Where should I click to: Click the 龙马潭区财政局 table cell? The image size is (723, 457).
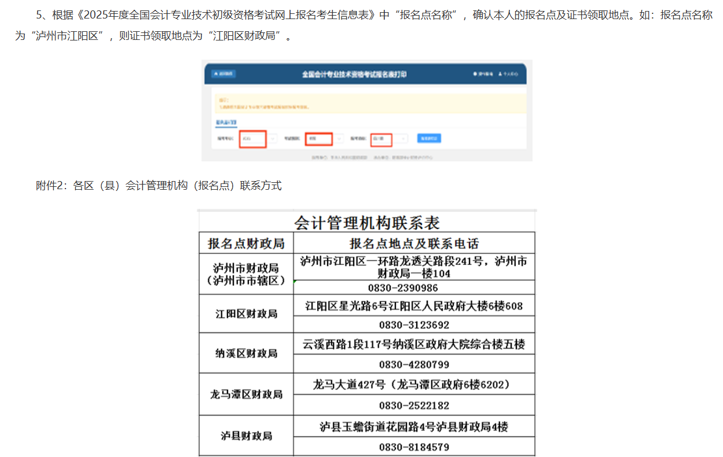click(246, 395)
